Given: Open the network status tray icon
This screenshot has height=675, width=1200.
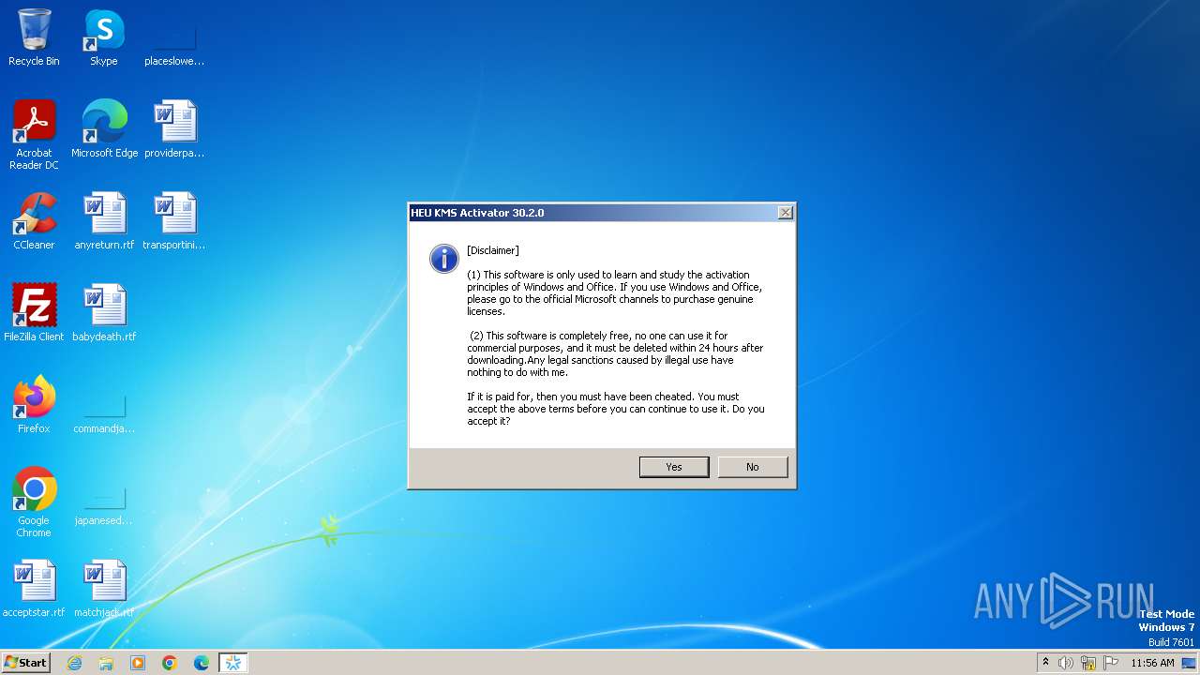Looking at the screenshot, I should 1088,663.
